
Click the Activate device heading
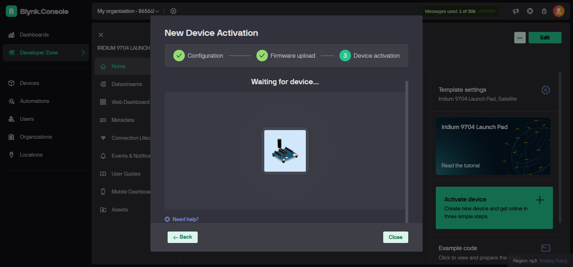(x=465, y=199)
